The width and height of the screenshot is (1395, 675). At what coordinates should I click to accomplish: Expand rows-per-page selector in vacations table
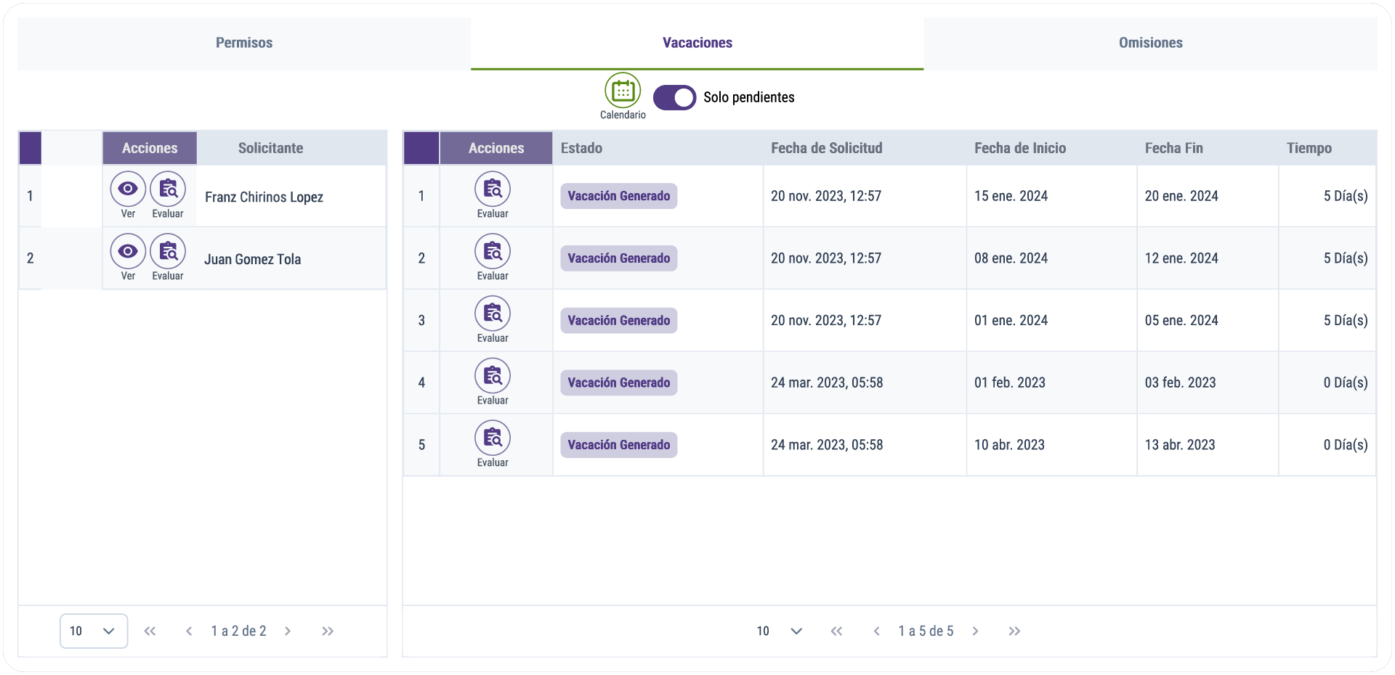779,631
